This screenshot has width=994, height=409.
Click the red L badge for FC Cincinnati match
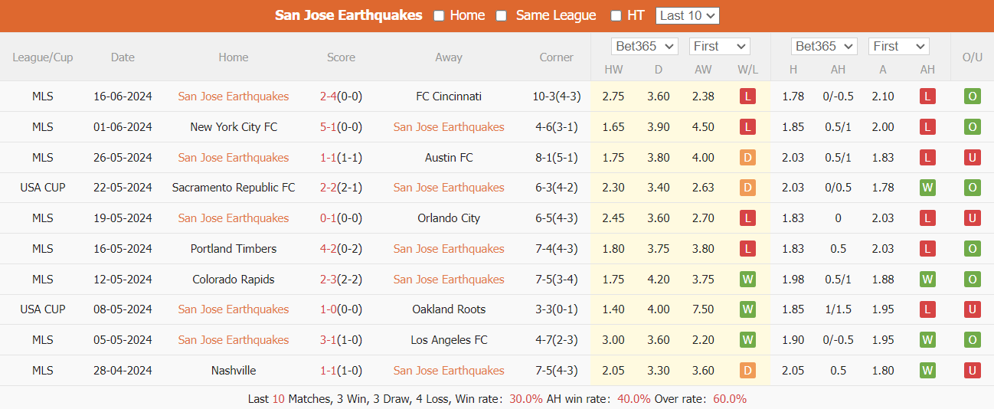[x=747, y=97]
